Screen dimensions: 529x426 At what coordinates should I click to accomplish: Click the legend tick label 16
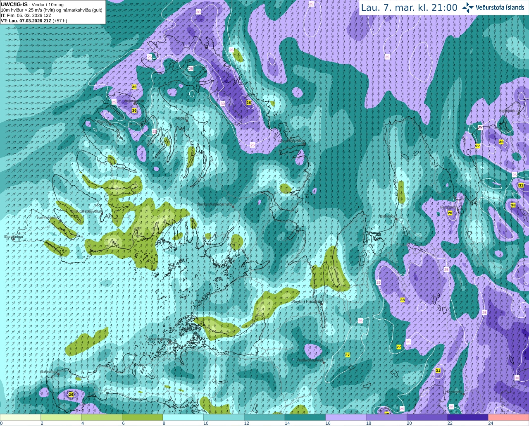pyautogui.click(x=328, y=423)
